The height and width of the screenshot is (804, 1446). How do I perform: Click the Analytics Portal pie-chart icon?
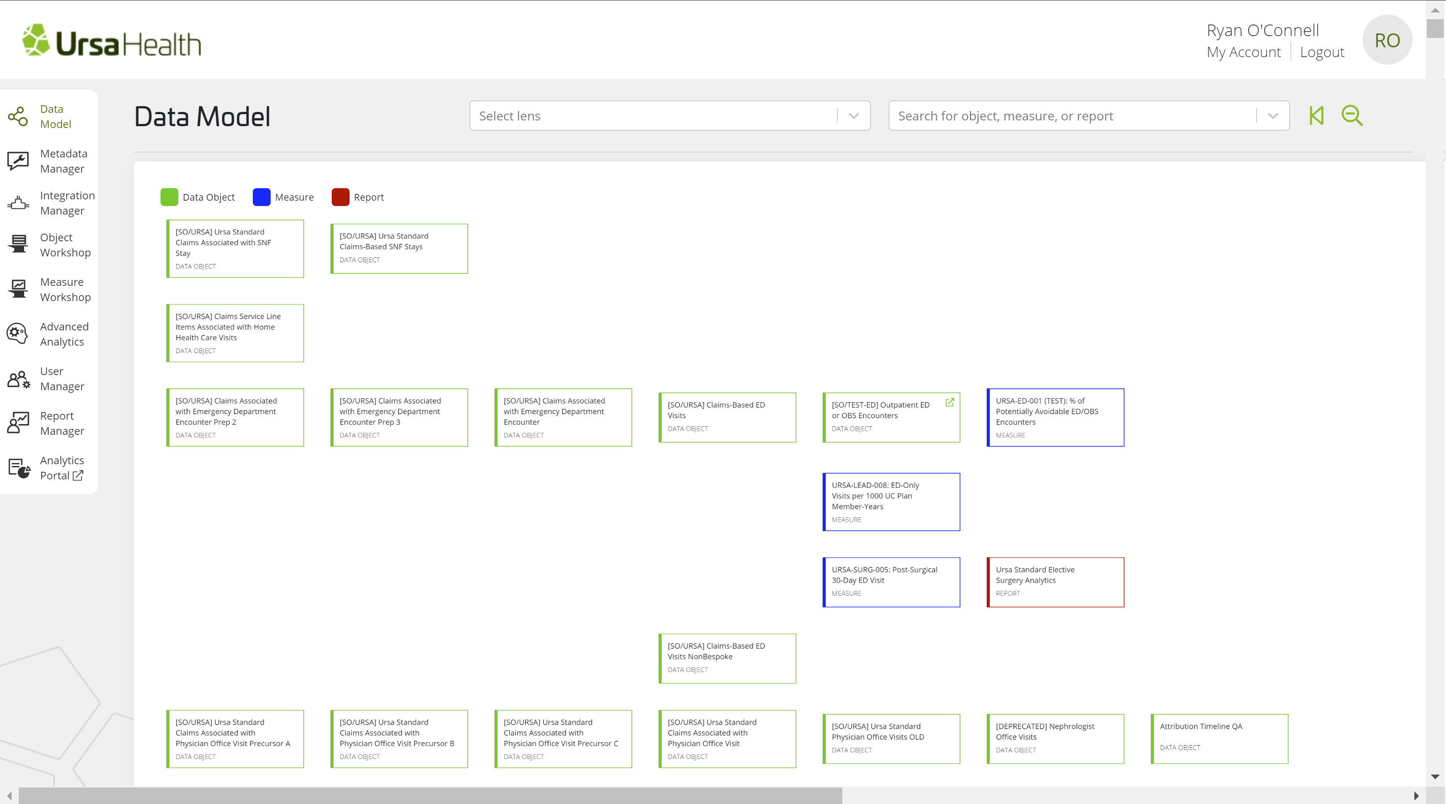(x=19, y=468)
